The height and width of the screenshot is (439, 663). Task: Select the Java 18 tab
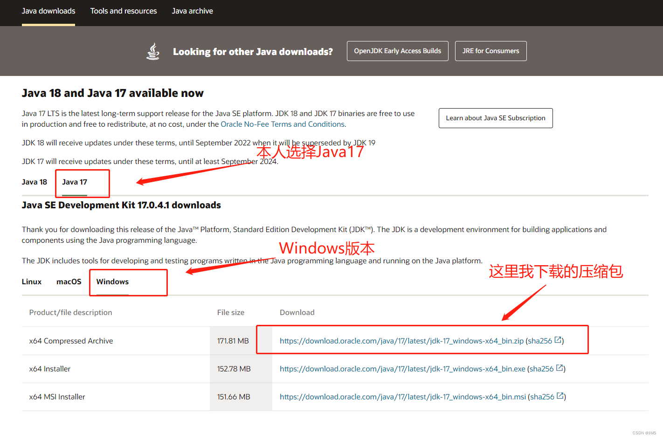[x=35, y=182]
